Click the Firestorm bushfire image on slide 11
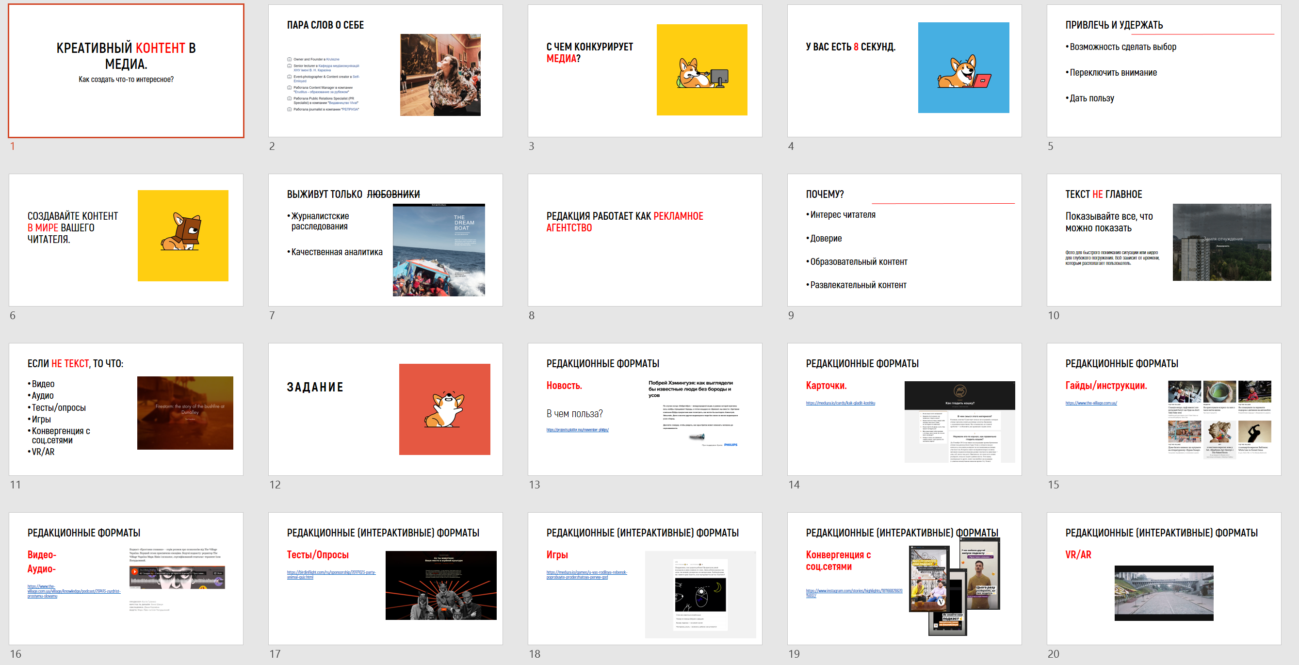Image resolution: width=1299 pixels, height=665 pixels. 185,413
